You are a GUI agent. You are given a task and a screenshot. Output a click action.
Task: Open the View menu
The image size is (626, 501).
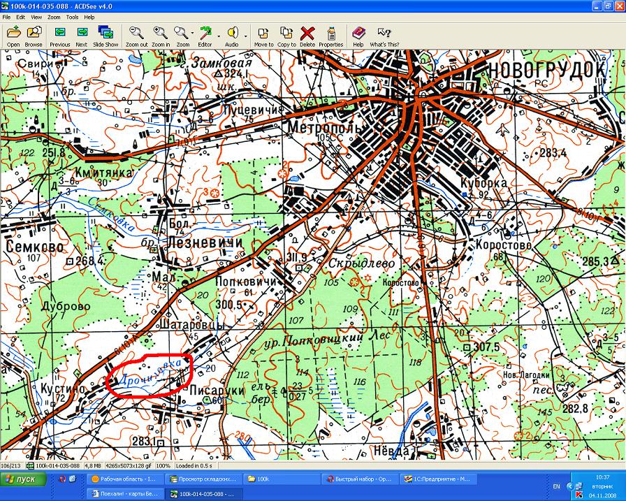pyautogui.click(x=36, y=17)
